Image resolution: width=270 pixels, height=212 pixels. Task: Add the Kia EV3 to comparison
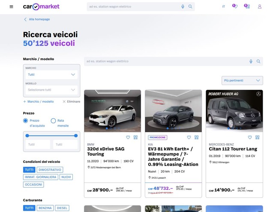[197, 137]
